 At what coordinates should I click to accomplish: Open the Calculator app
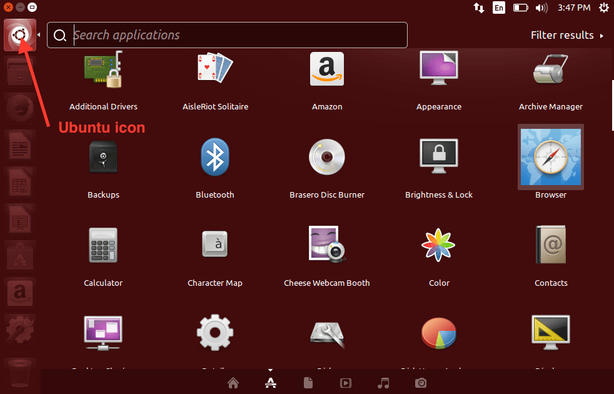103,245
